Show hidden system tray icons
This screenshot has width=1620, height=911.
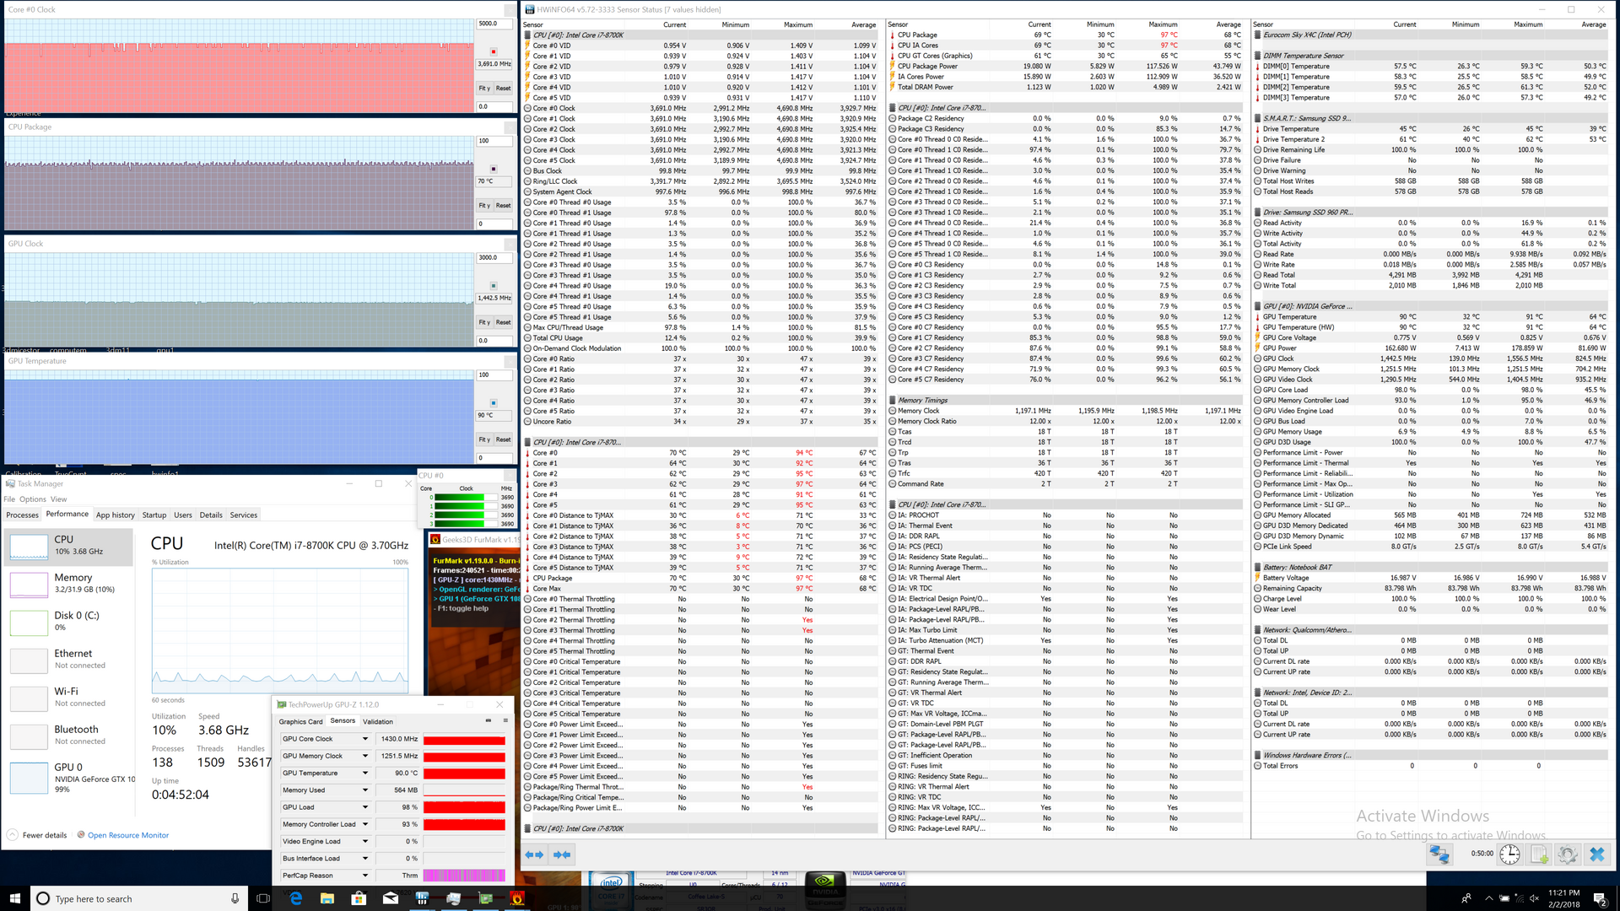[1488, 898]
